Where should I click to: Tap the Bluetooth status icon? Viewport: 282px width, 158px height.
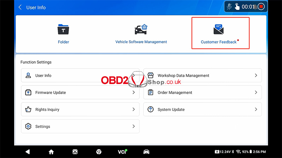[233, 152]
